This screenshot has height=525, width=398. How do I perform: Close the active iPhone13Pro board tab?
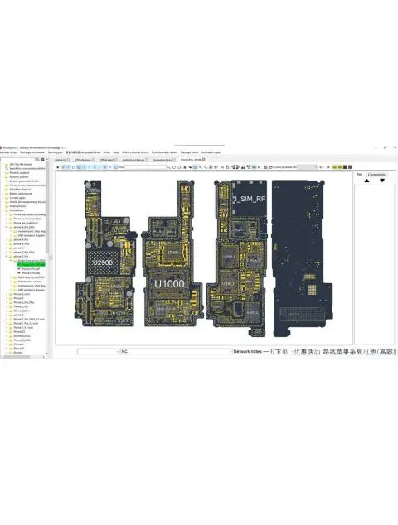[x=204, y=160]
